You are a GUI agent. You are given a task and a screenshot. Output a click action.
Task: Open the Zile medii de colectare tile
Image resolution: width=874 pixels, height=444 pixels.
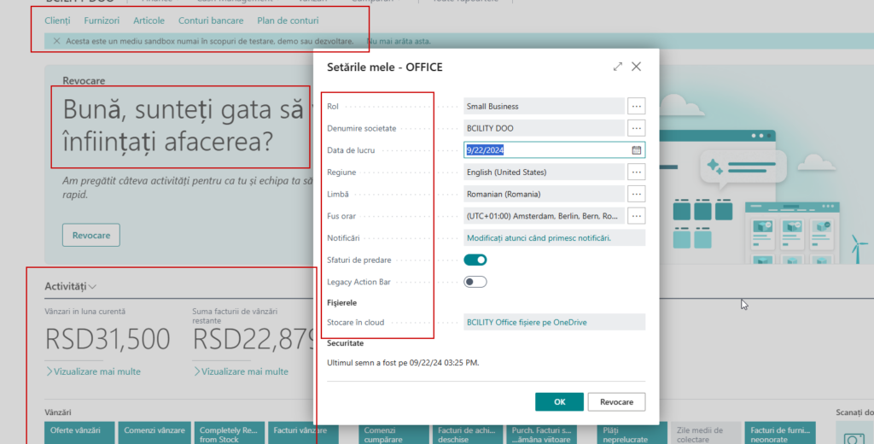[x=706, y=433]
